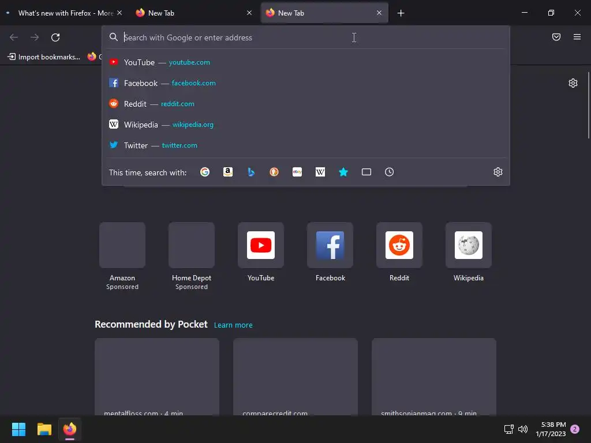591x443 pixels.
Task: Click Import bookmarks button
Action: [x=44, y=57]
